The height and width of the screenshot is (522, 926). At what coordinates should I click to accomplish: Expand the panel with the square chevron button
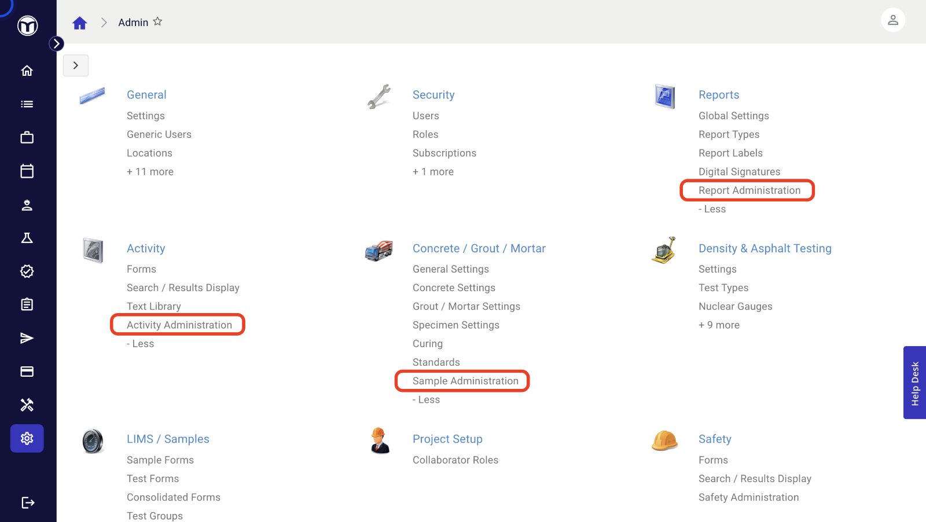point(76,65)
